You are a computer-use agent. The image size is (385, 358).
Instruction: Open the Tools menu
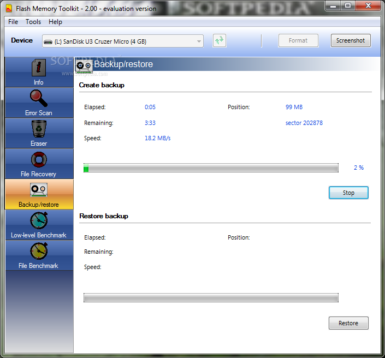(33, 22)
